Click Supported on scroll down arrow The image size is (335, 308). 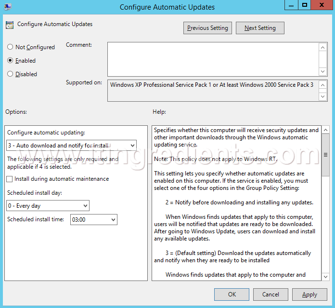coord(323,96)
